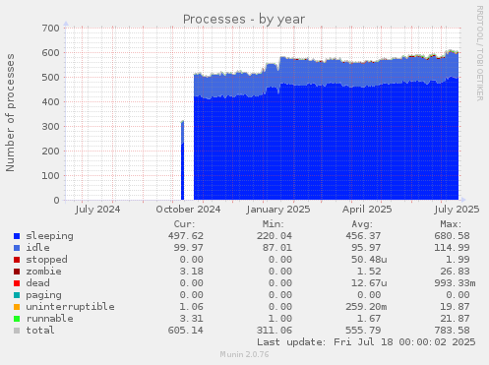489x365 pixels.
Task: Click the 700 y-axis tick label
Action: [50, 29]
